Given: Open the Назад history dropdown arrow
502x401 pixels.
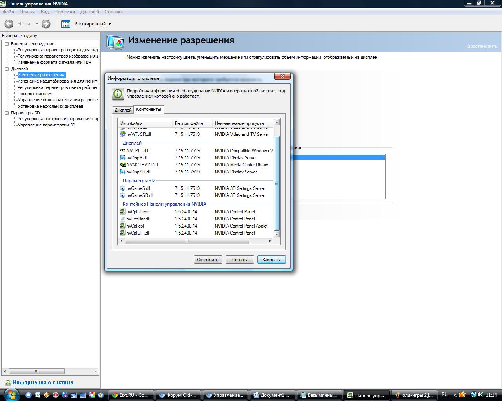Looking at the screenshot, I should tap(37, 24).
